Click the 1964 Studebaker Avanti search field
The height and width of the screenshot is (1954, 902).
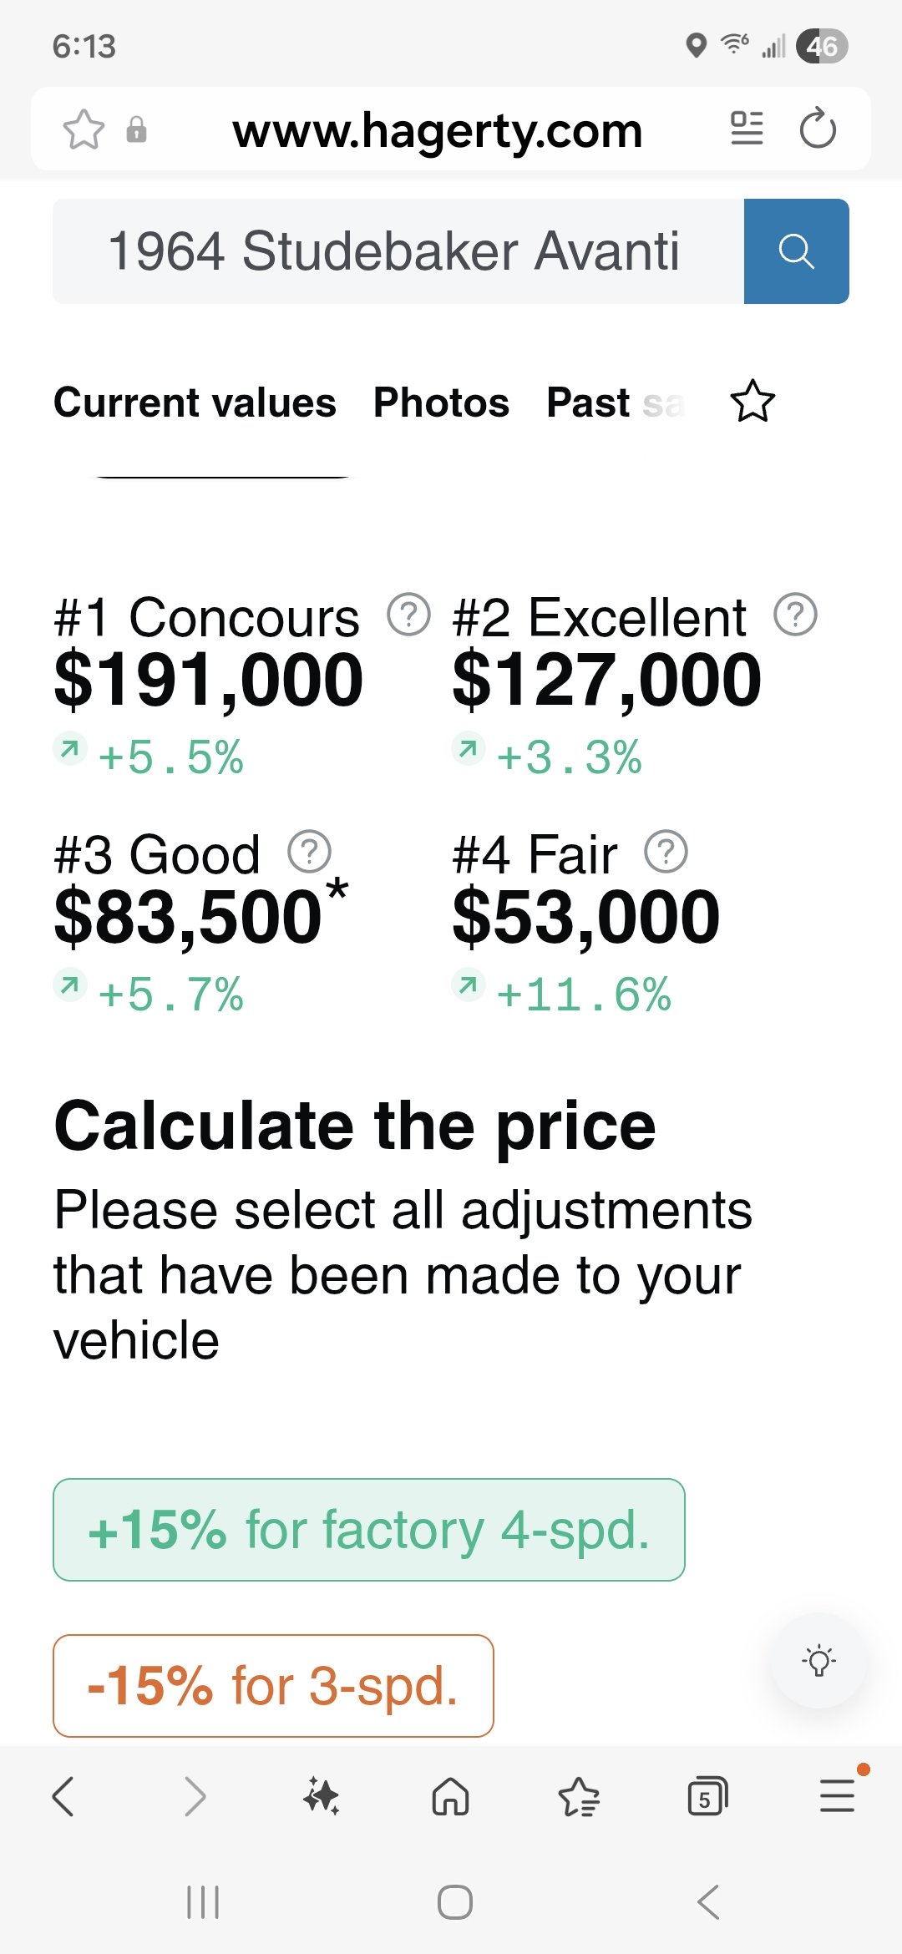coord(398,251)
